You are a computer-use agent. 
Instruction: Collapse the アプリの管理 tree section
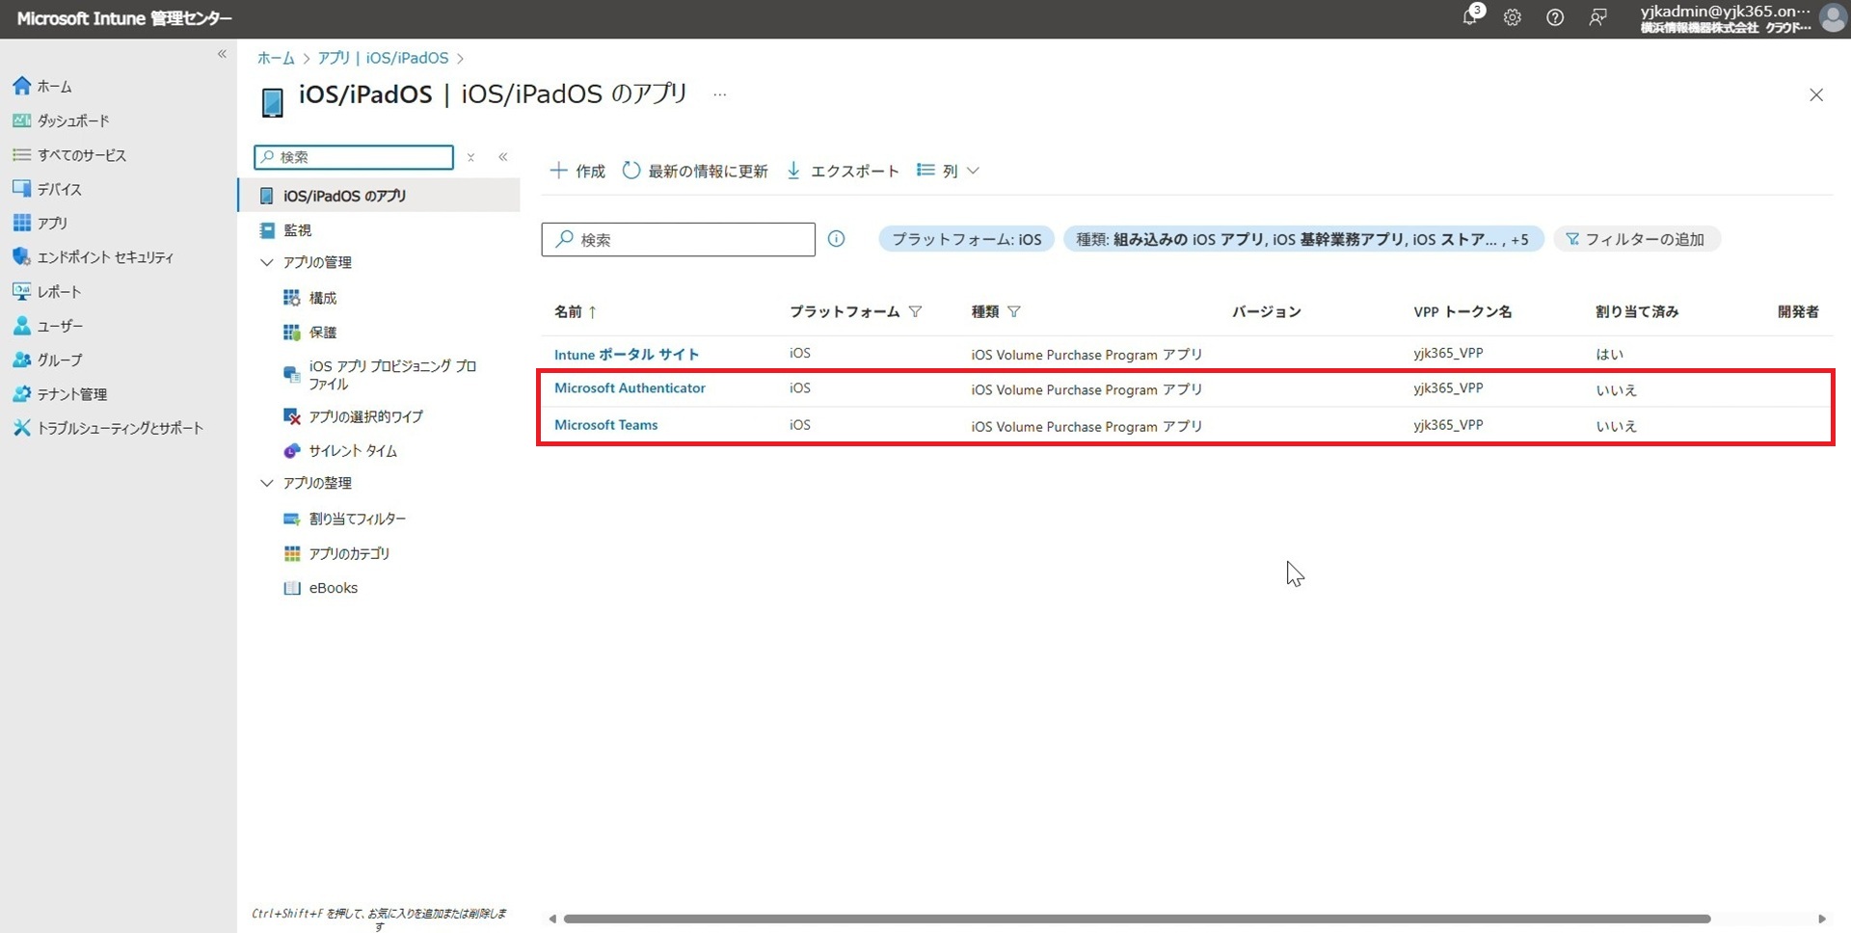click(x=267, y=262)
